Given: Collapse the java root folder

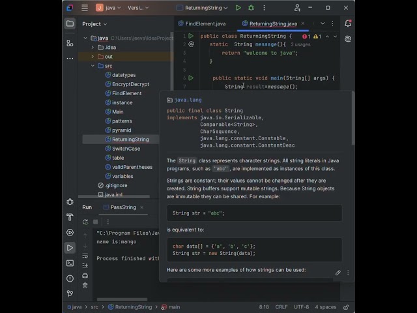Looking at the screenshot, I should pos(85,38).
